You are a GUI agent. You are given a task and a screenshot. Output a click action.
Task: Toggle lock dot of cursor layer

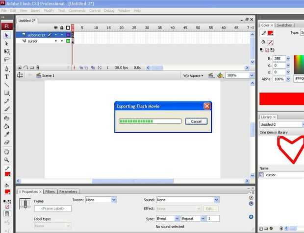[x=62, y=41]
